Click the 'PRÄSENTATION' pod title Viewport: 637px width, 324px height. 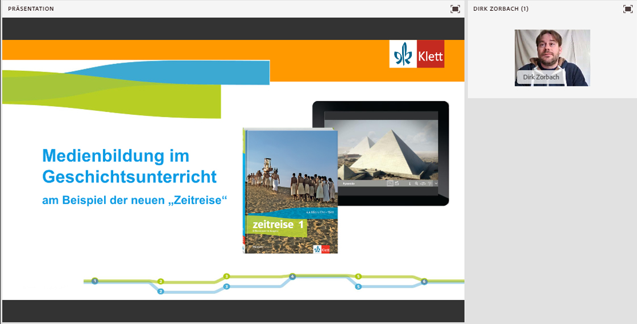pyautogui.click(x=31, y=9)
